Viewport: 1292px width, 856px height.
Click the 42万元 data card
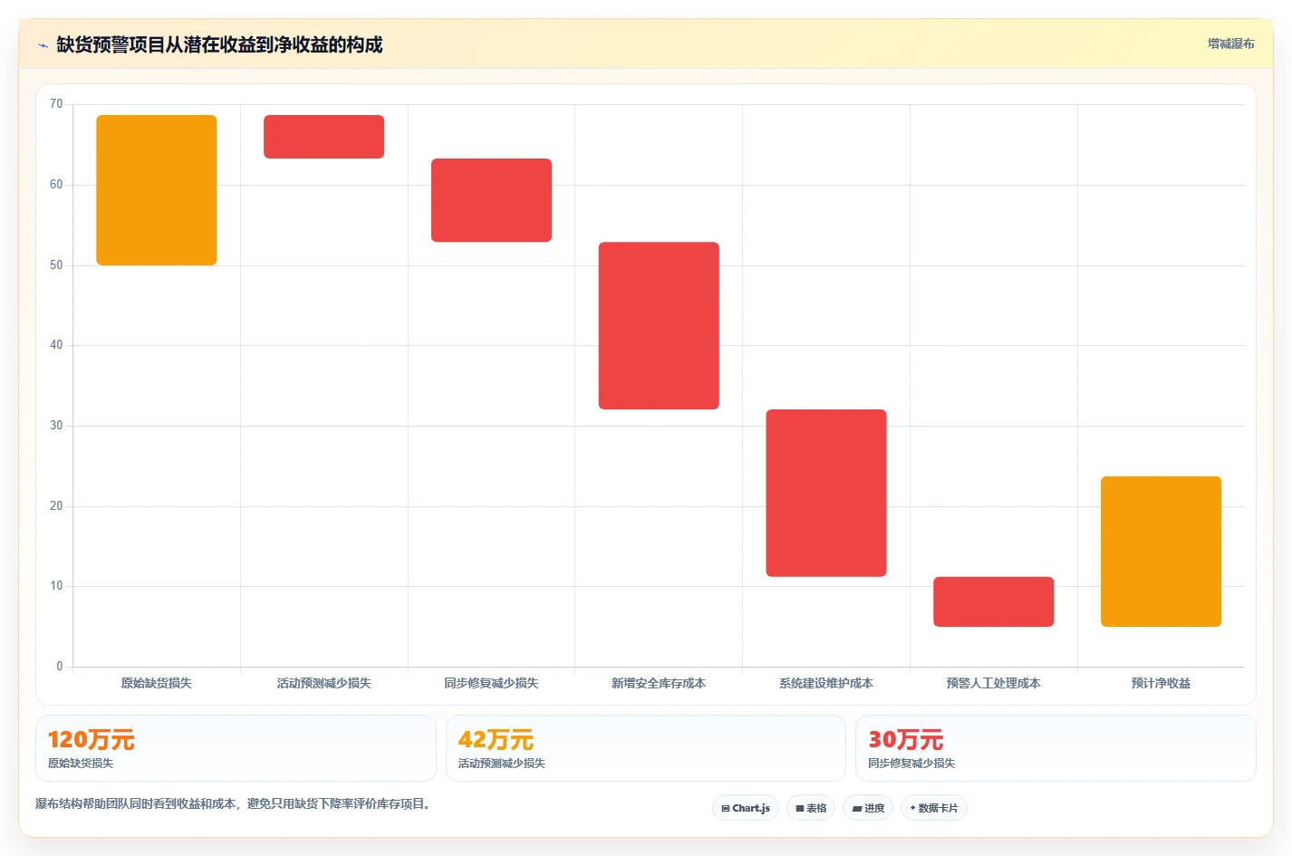tap(645, 748)
